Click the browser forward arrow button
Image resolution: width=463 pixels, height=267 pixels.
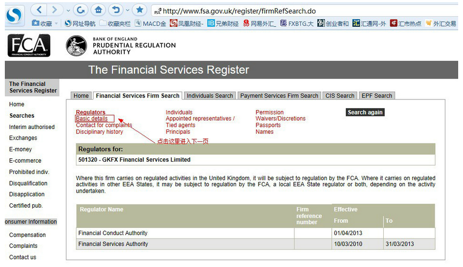[x=55, y=10]
